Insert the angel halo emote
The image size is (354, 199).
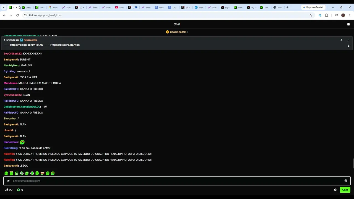11,173
